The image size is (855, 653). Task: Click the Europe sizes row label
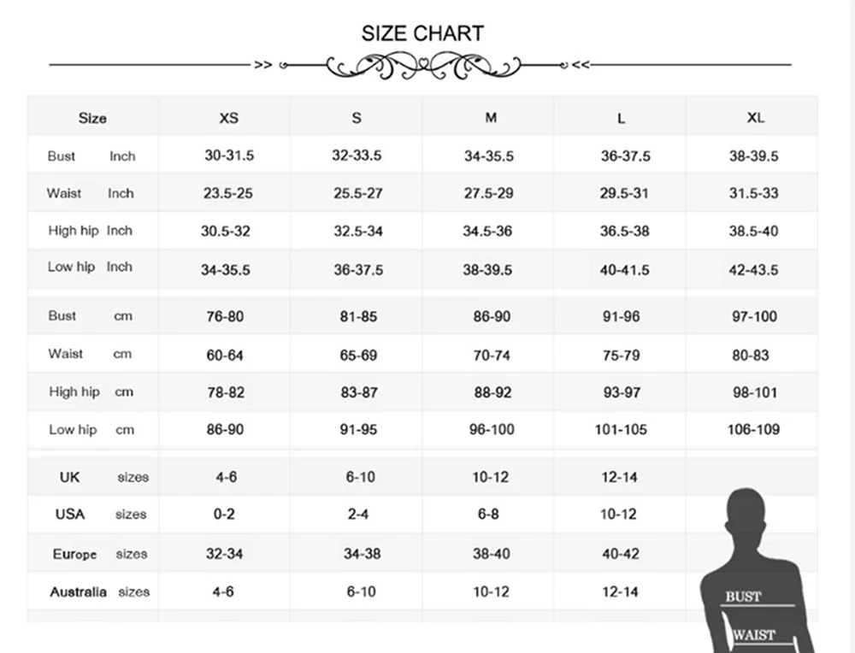pyautogui.click(x=100, y=554)
